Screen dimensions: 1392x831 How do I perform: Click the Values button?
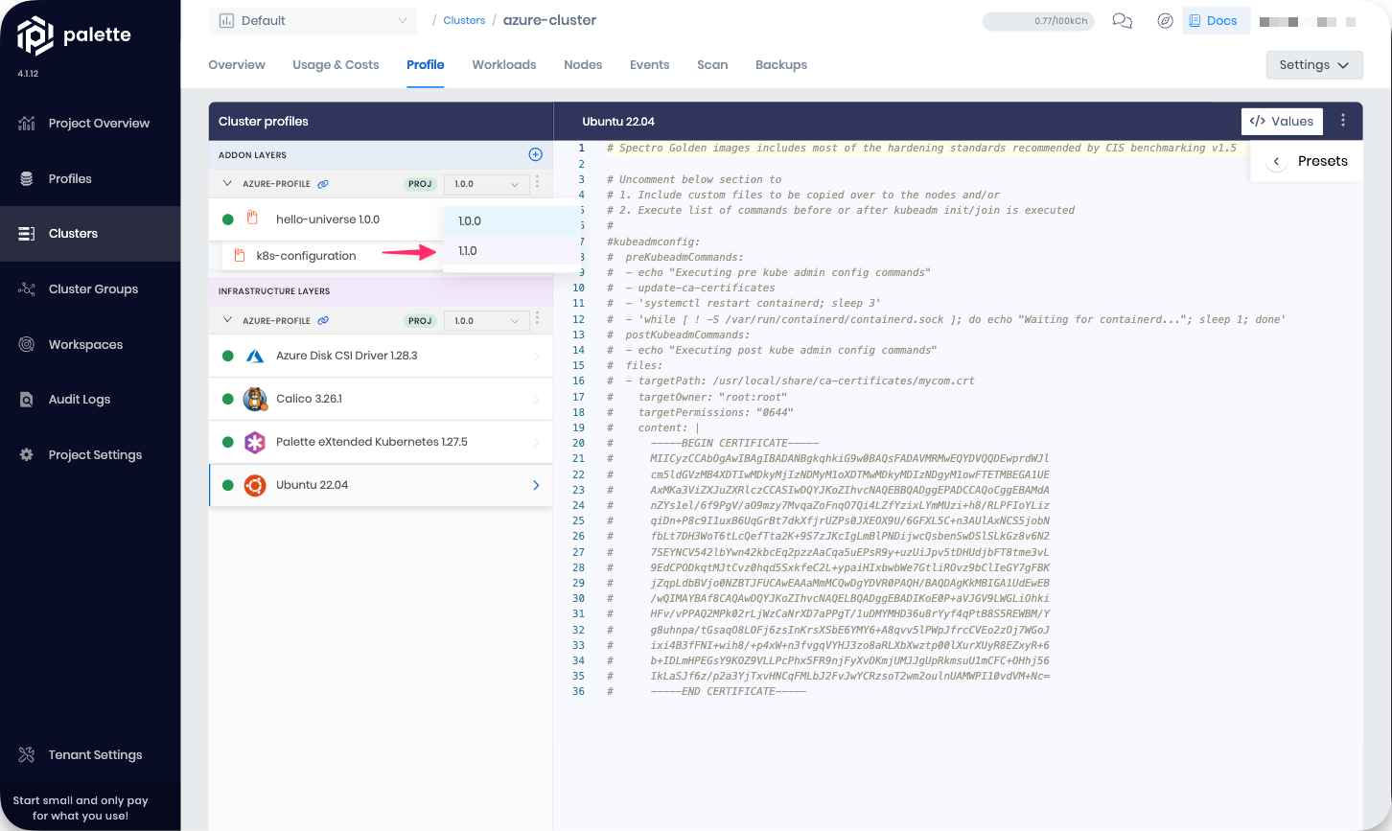(x=1282, y=122)
